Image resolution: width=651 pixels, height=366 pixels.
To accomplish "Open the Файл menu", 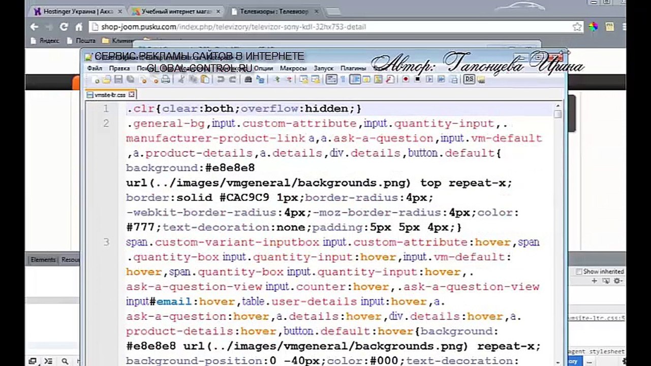I will coord(95,68).
